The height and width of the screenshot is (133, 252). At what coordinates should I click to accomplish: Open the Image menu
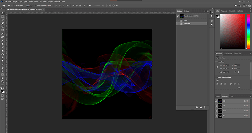(15, 2)
